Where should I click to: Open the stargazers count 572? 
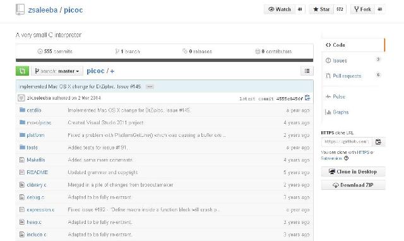tap(340, 9)
